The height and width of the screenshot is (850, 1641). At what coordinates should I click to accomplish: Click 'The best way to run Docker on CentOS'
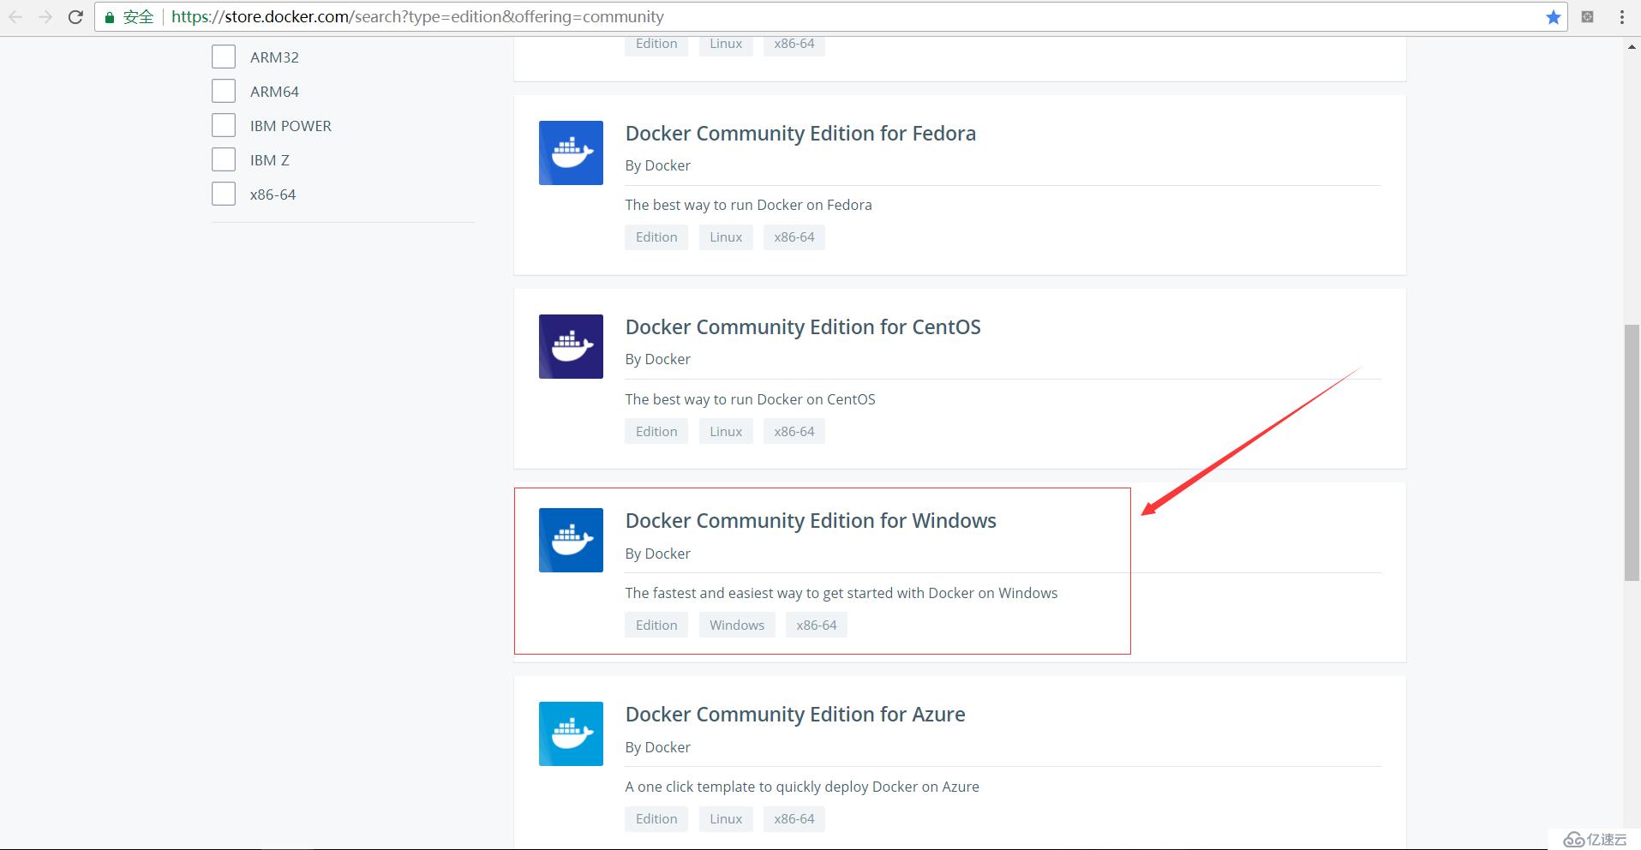click(x=750, y=399)
